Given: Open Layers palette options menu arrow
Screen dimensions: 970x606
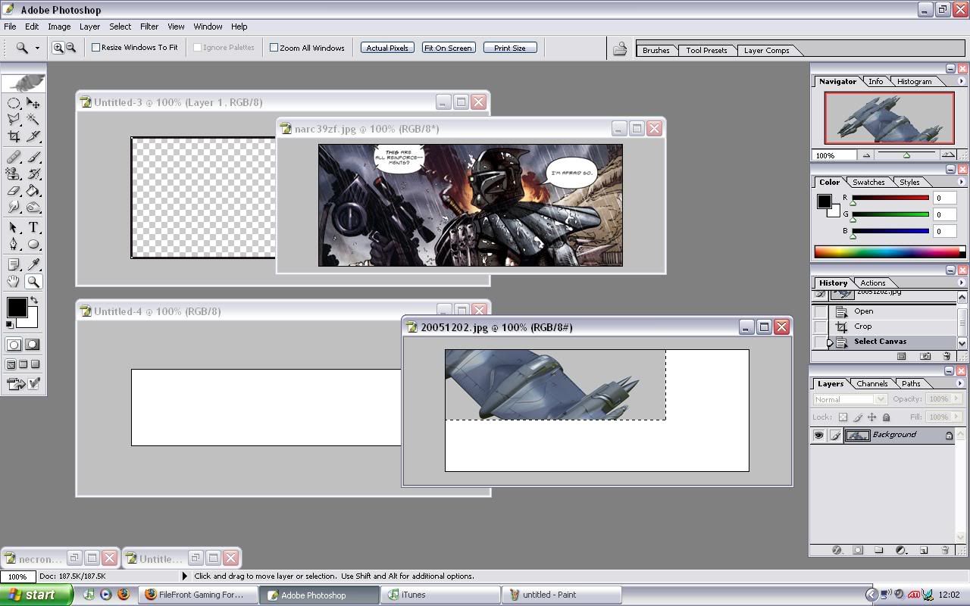Looking at the screenshot, I should point(961,383).
